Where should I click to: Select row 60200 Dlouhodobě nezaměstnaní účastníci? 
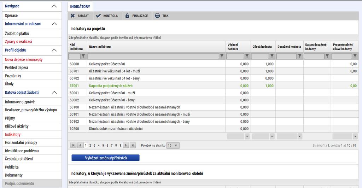(213, 129)
